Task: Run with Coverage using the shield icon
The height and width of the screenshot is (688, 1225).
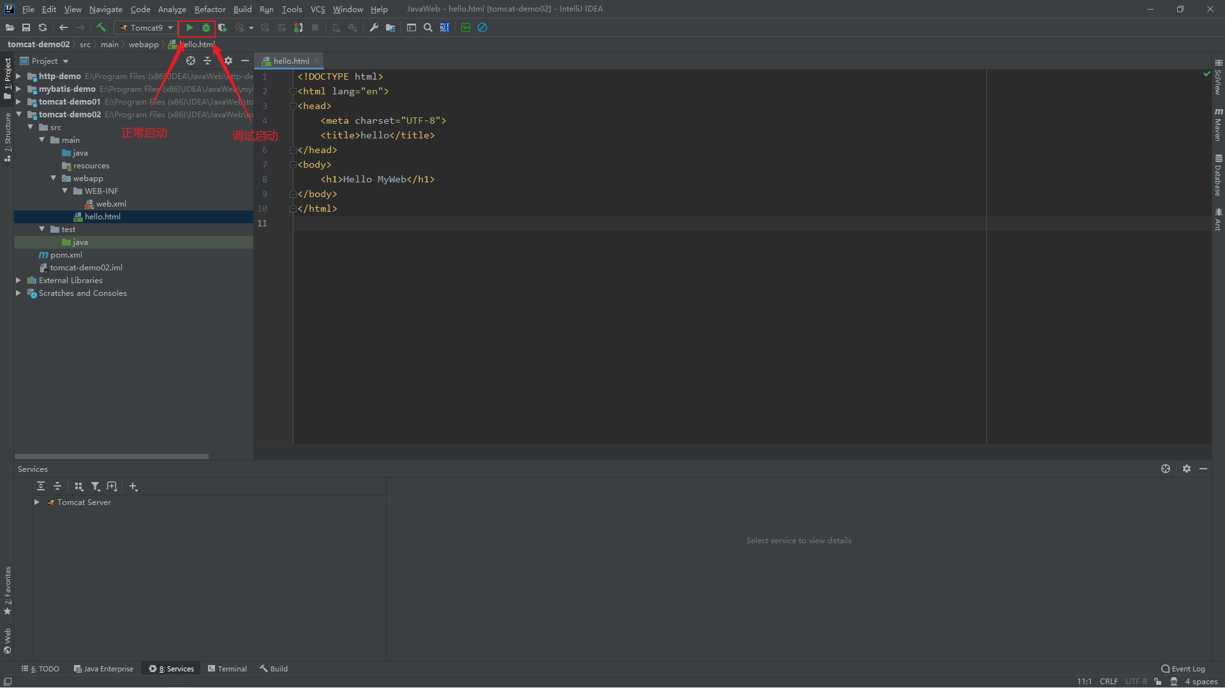Action: tap(222, 27)
